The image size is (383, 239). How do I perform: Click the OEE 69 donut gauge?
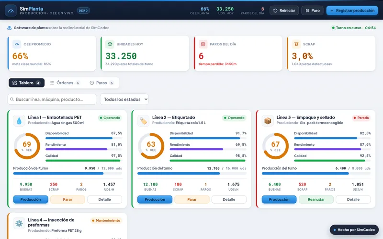[x=27, y=146]
